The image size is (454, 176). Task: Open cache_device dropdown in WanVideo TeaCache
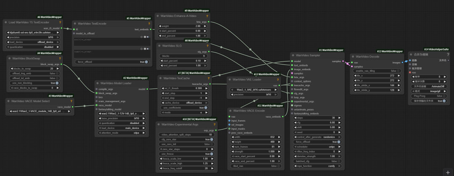[x=183, y=103]
